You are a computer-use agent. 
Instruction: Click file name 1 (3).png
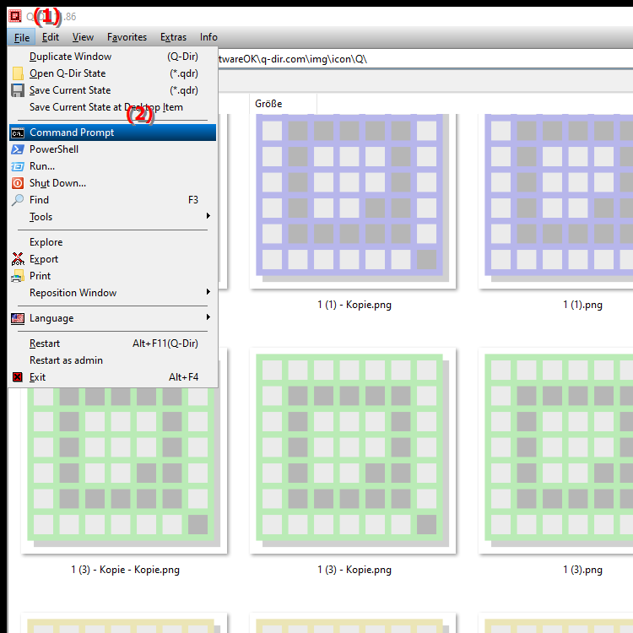(x=582, y=570)
